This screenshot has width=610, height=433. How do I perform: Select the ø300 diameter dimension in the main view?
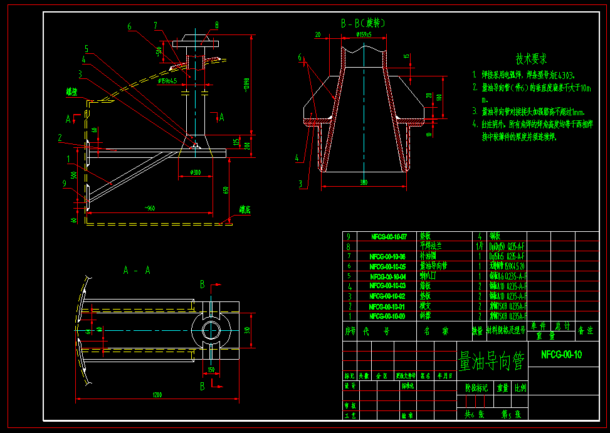click(196, 172)
